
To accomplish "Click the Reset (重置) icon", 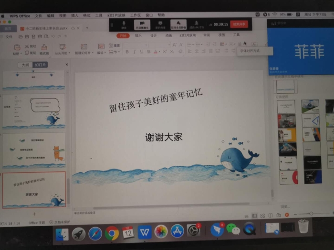I will tap(111, 46).
